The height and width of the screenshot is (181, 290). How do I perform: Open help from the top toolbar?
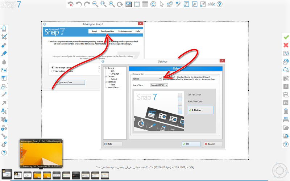pyautogui.click(x=220, y=4)
